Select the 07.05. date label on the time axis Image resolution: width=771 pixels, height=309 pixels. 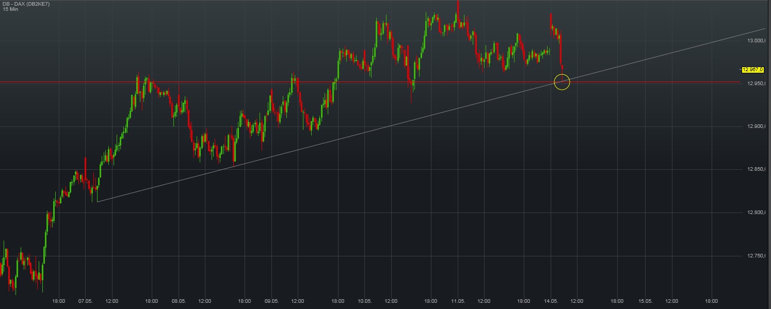86,301
